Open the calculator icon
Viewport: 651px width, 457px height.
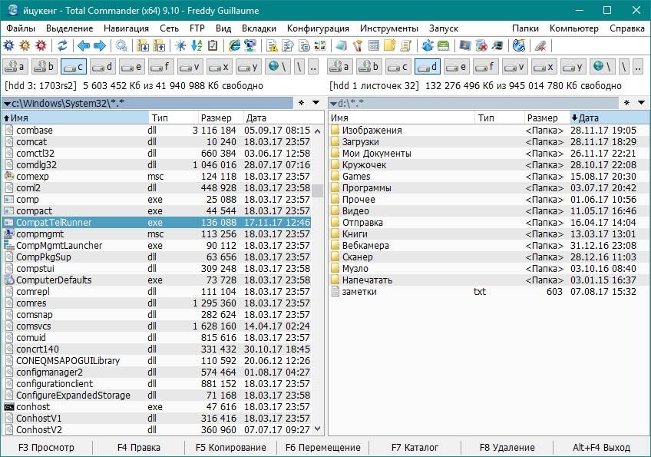click(x=374, y=45)
